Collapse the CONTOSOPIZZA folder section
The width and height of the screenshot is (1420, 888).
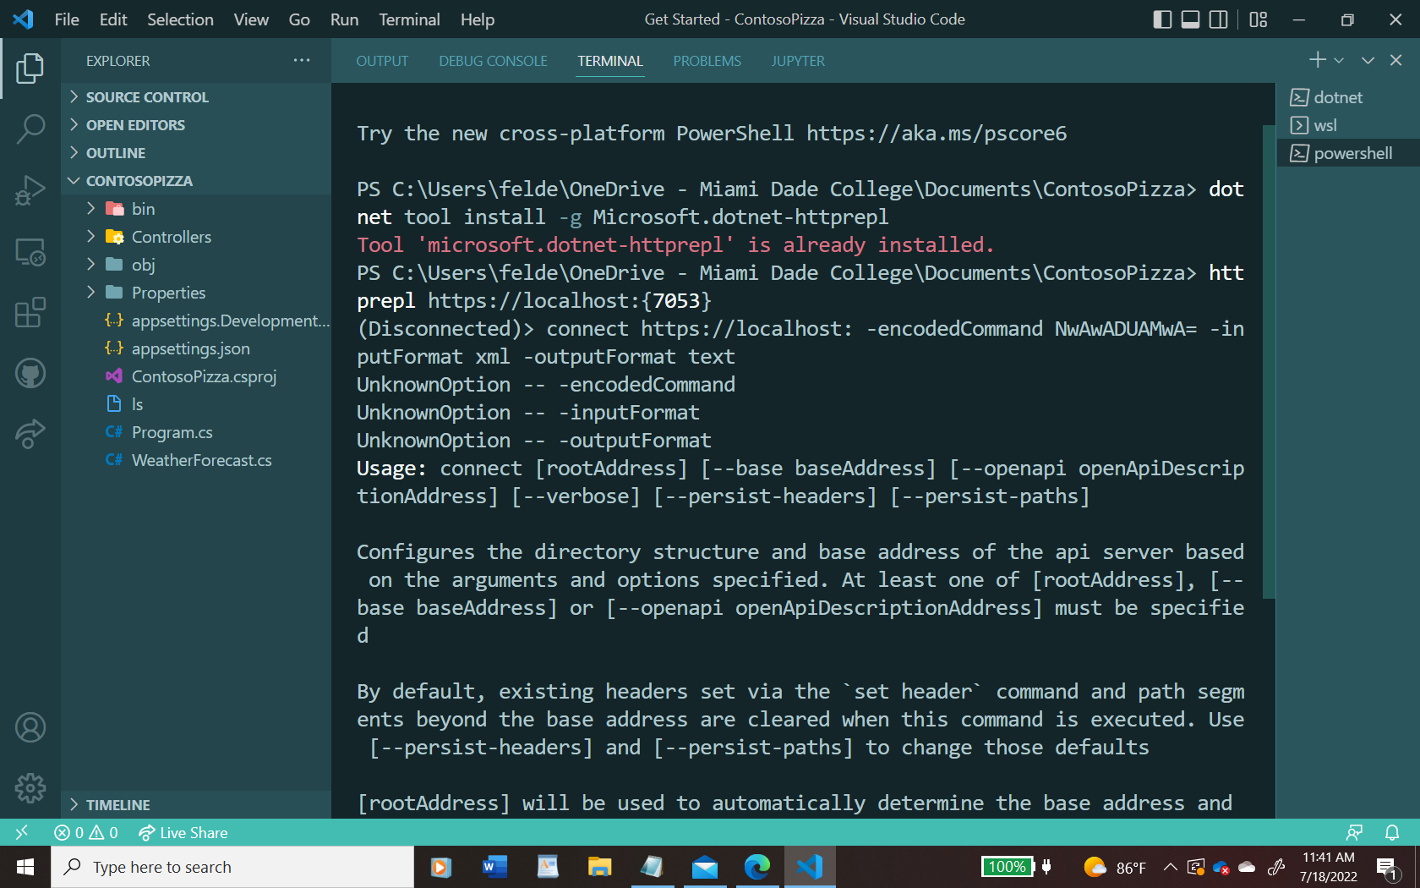[x=196, y=181]
